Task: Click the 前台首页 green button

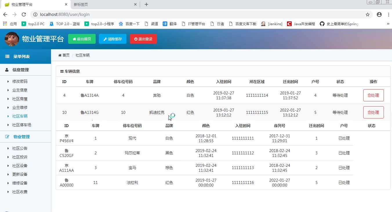Action: 82,39
